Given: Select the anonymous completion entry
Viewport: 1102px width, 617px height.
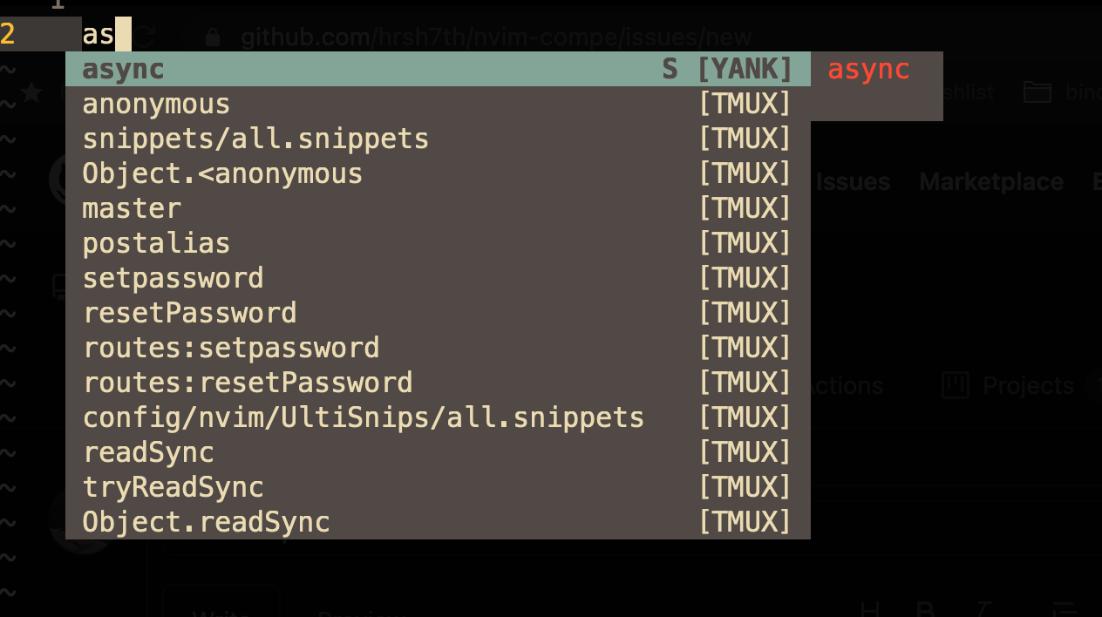Looking at the screenshot, I should click(156, 103).
